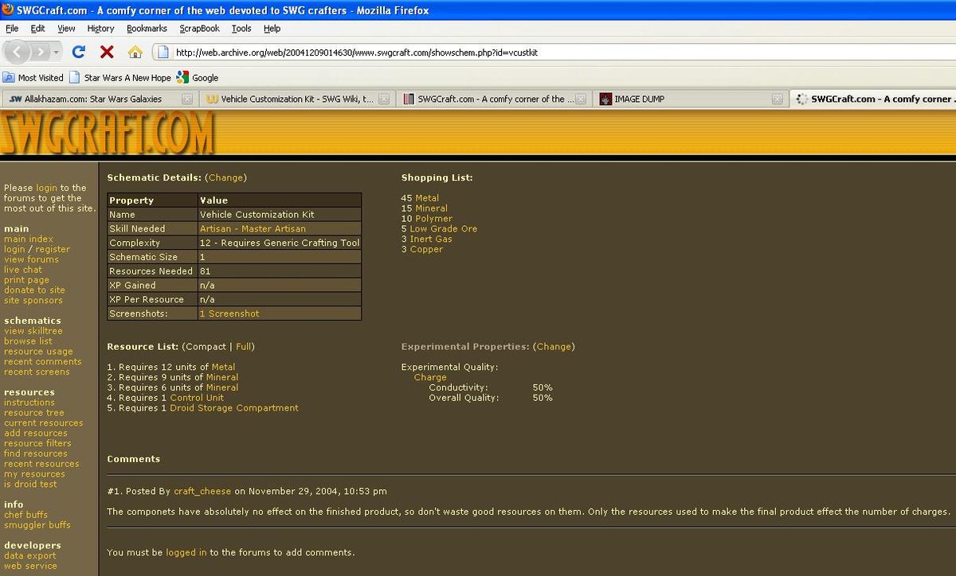Go to the Home page icon

click(x=135, y=53)
